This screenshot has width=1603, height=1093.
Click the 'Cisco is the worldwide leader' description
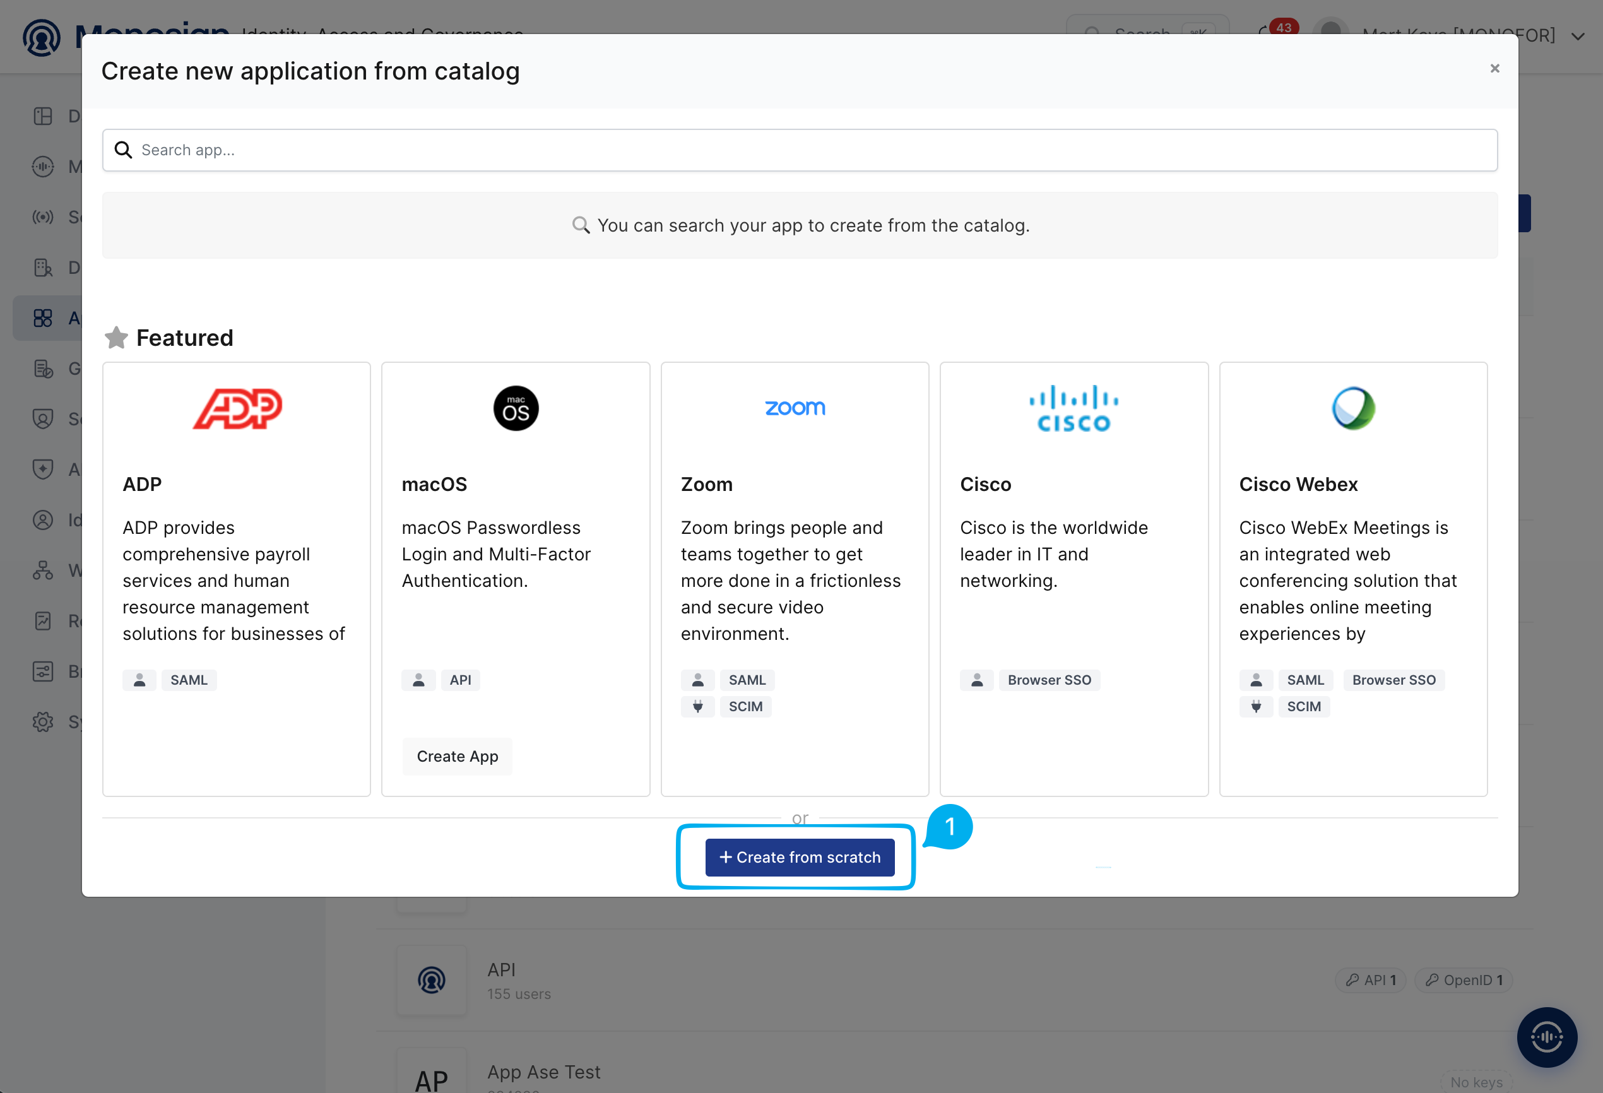[1054, 553]
